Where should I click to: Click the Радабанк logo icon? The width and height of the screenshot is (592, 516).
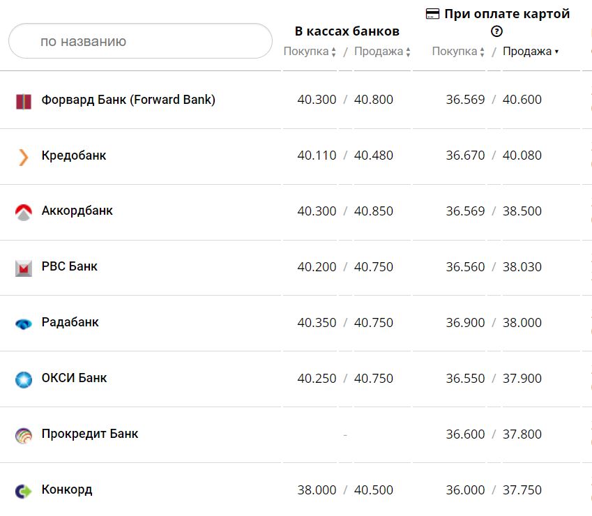pyautogui.click(x=24, y=324)
